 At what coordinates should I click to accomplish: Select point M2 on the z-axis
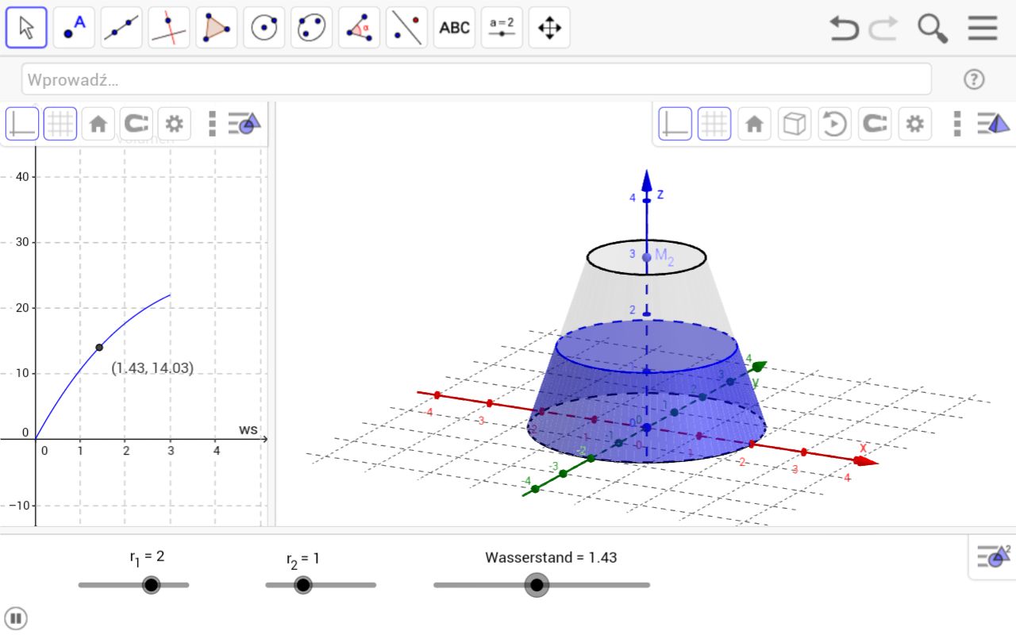pyautogui.click(x=647, y=256)
